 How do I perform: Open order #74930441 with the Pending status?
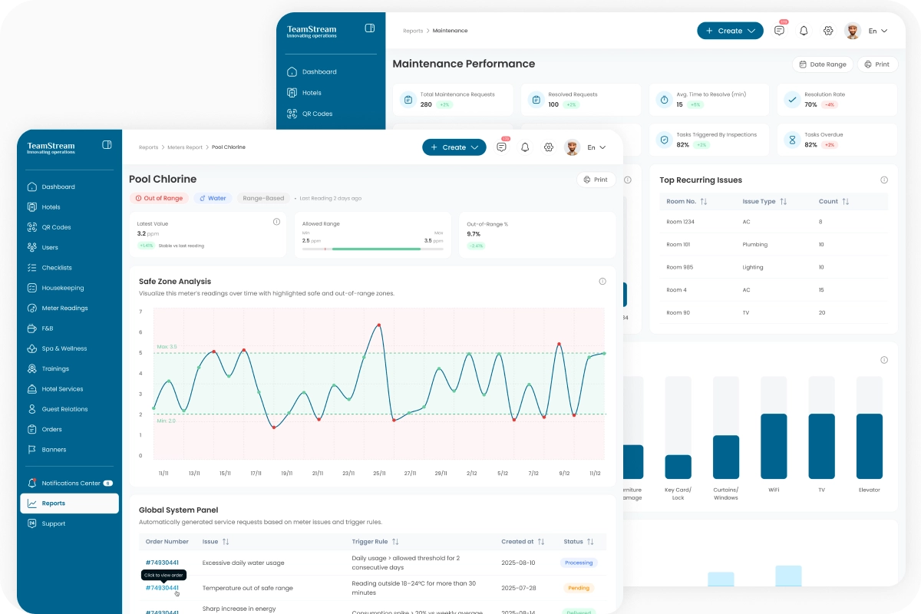point(162,588)
